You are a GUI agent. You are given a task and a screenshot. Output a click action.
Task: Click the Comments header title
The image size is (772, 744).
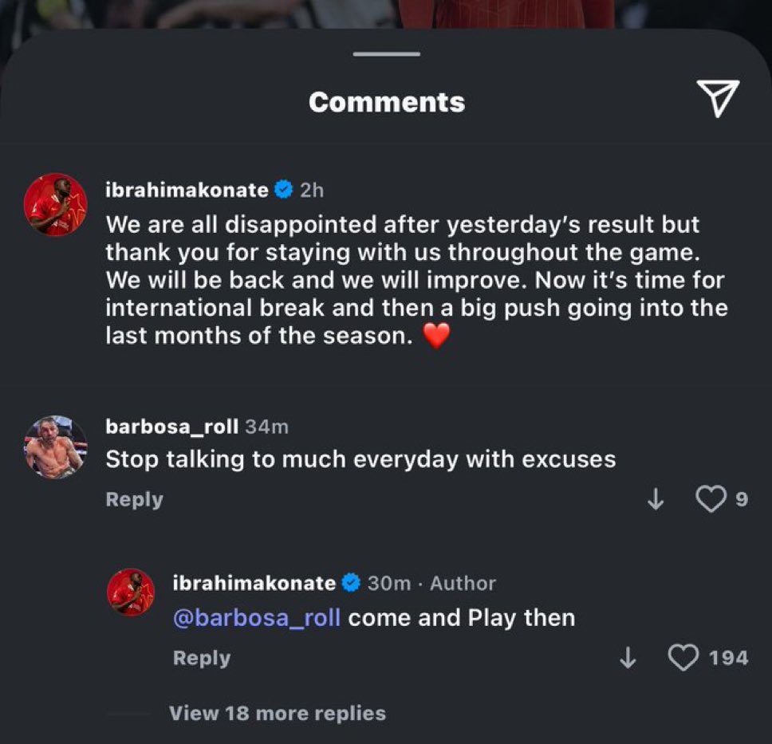pos(387,102)
